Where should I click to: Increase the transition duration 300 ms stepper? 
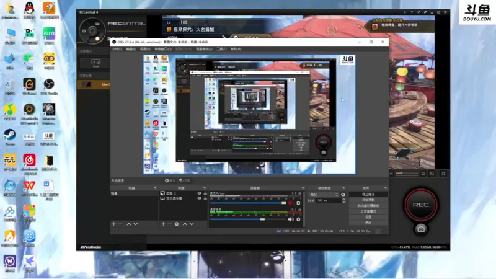pos(344,199)
